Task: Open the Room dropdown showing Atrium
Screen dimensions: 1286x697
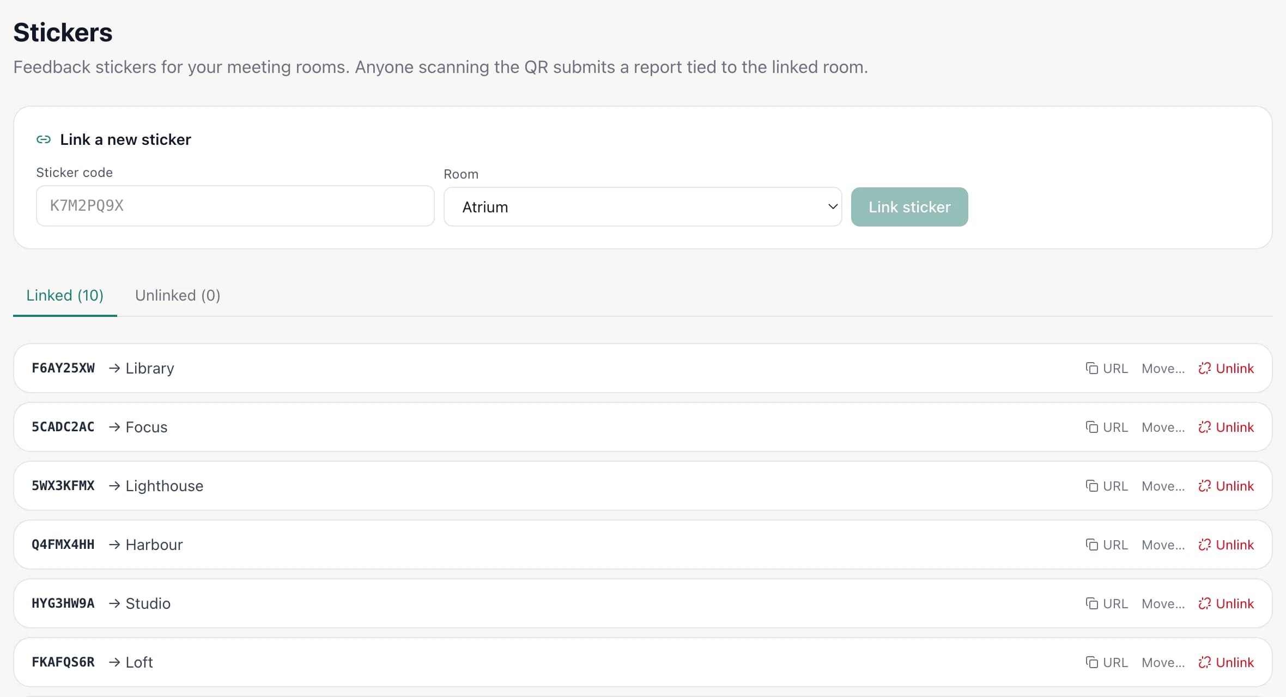Action: pyautogui.click(x=642, y=207)
